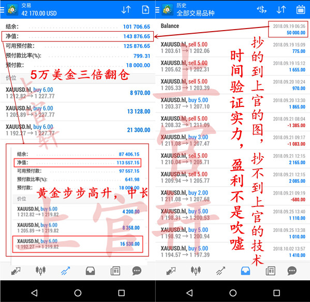Open sell 5.00 deal with 1 655.00 profit

(x=233, y=66)
